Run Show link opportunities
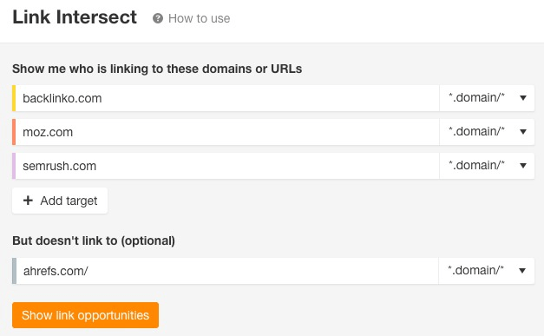 click(85, 315)
